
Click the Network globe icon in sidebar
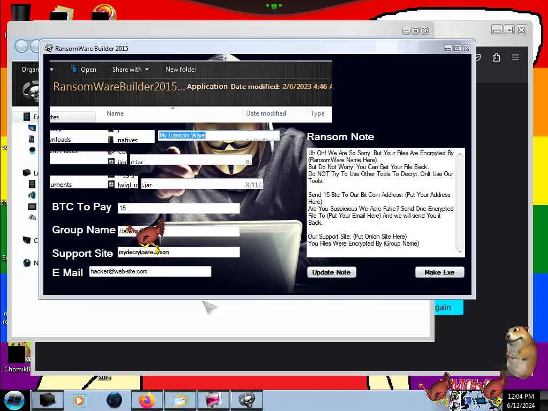27,263
